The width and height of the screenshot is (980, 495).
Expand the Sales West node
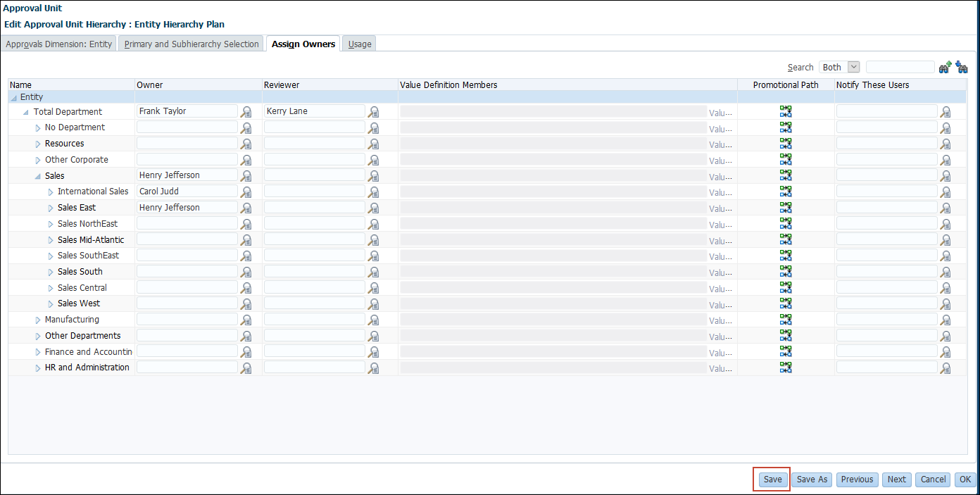(51, 304)
